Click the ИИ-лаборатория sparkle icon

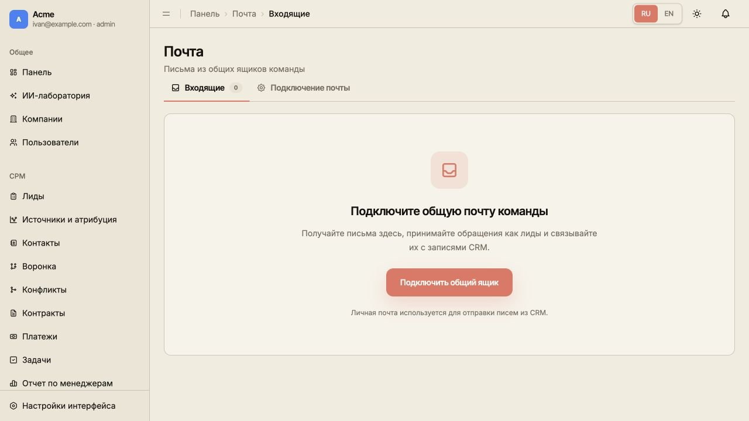tap(13, 96)
